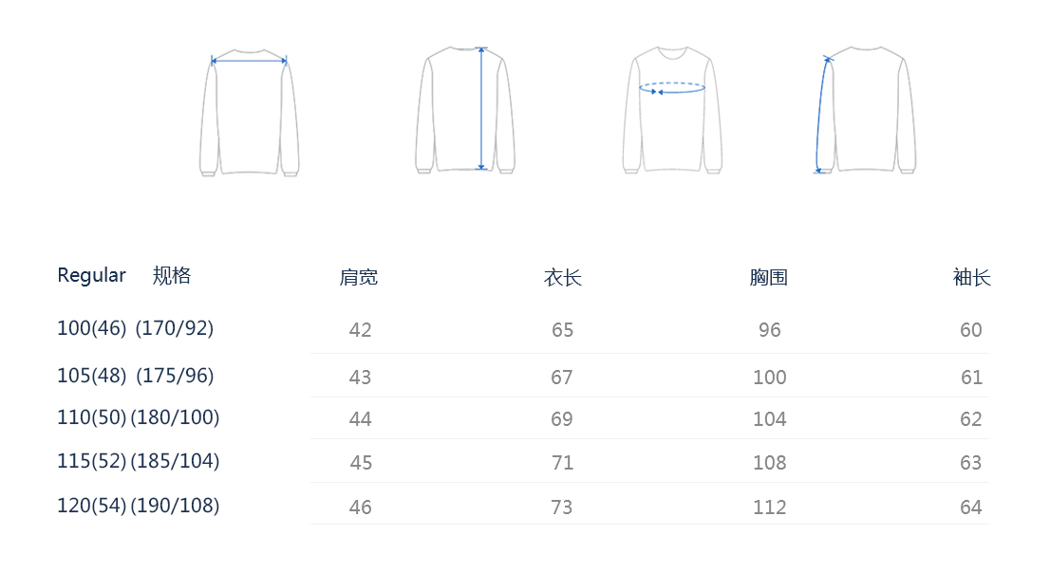Select the 肩宽 column header
The image size is (1050, 572).
[x=358, y=277]
